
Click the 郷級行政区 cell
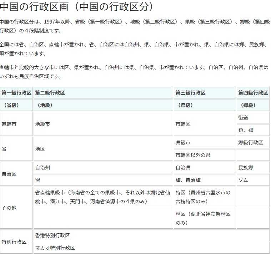pyautogui.click(x=253, y=143)
